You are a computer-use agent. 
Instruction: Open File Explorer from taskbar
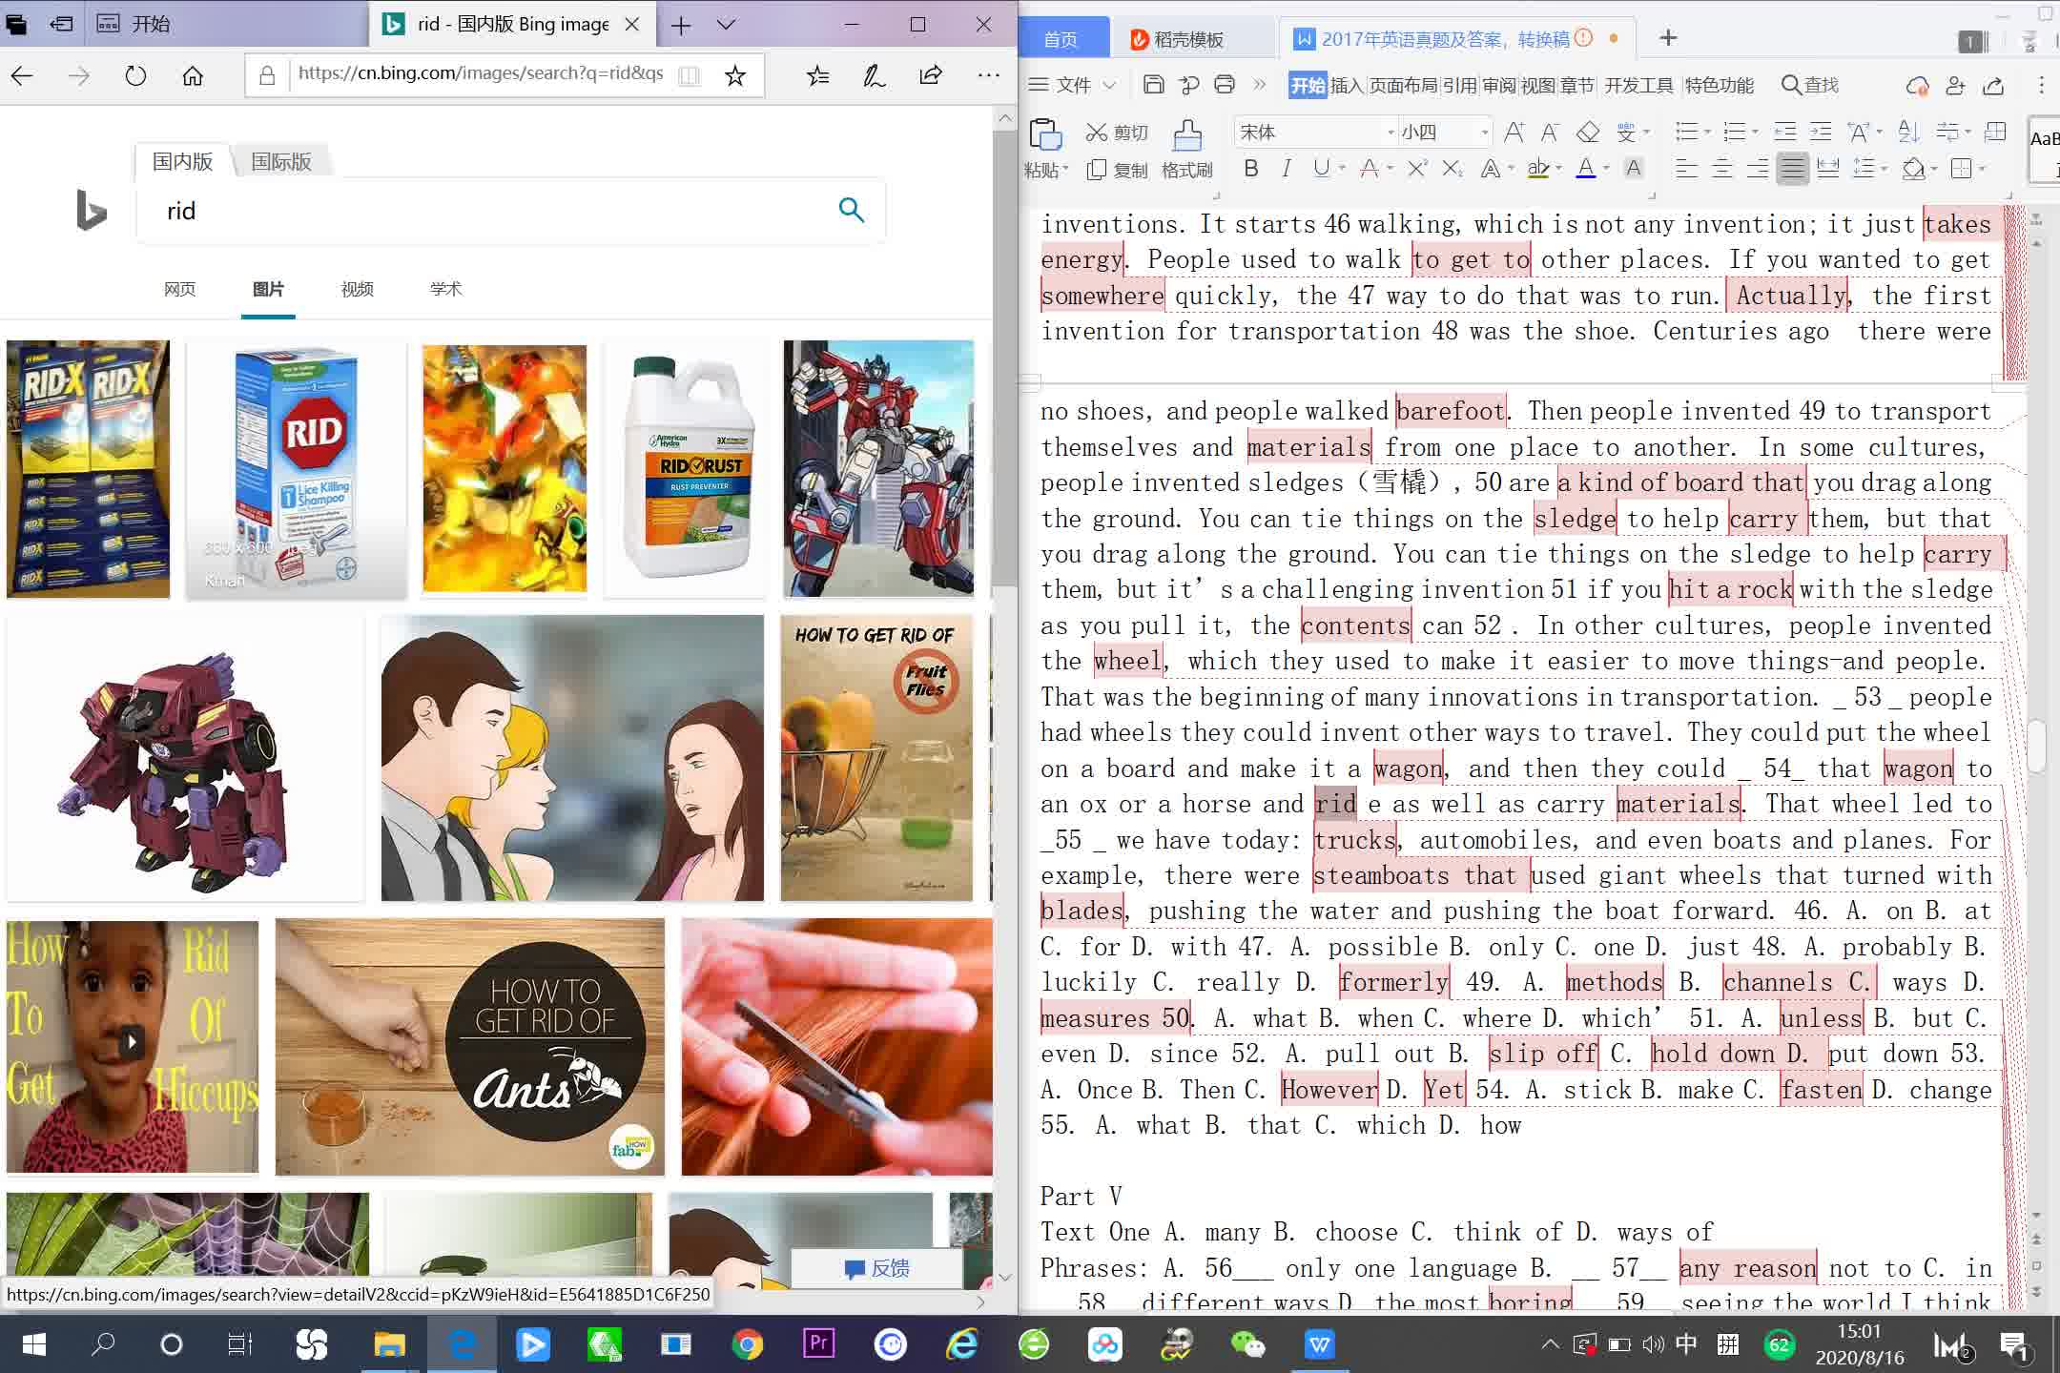[x=389, y=1344]
